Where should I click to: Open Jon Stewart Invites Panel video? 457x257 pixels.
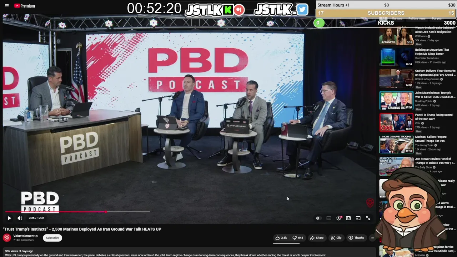click(435, 161)
